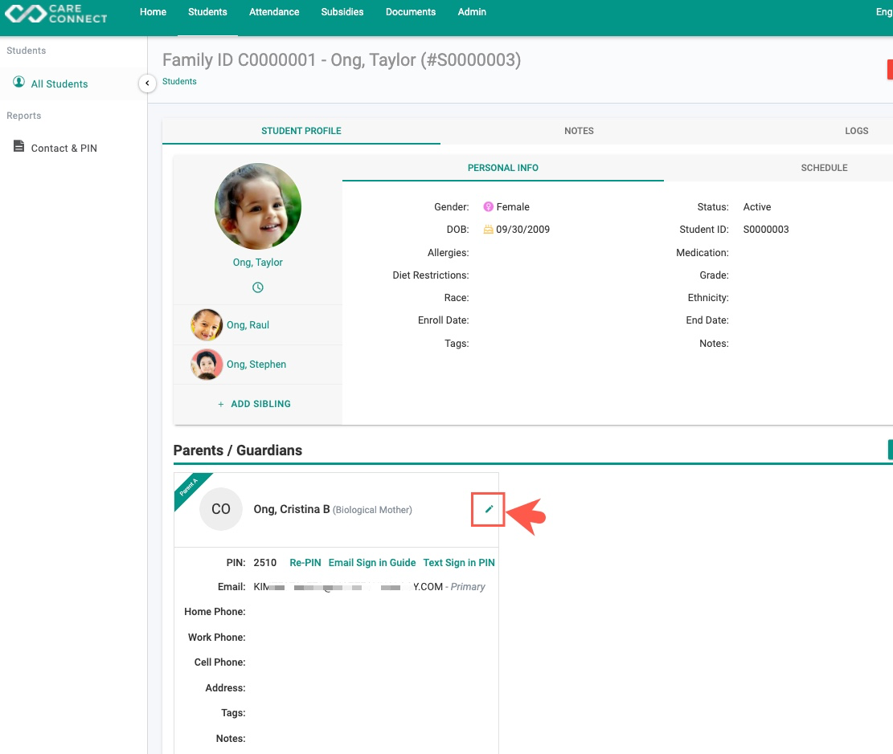This screenshot has width=893, height=754.
Task: Click the language selector Eng
Action: pos(884,12)
